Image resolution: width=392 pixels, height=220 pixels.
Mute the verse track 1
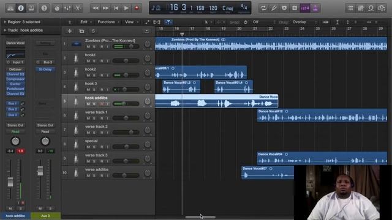(88, 118)
